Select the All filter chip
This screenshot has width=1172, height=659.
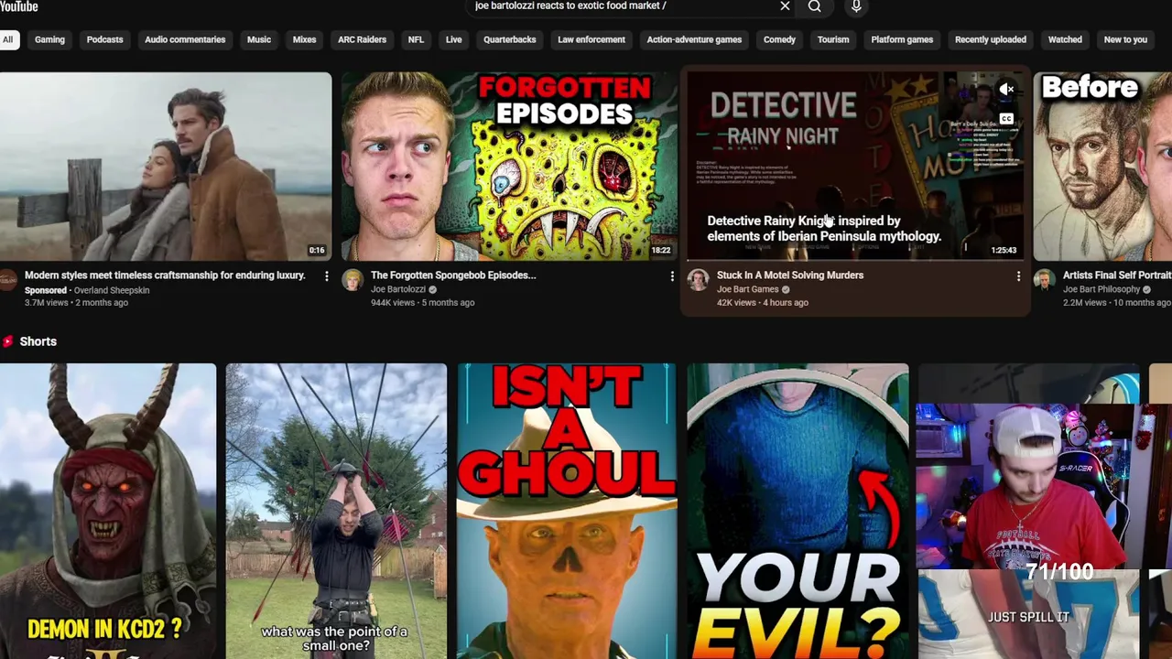(x=7, y=39)
